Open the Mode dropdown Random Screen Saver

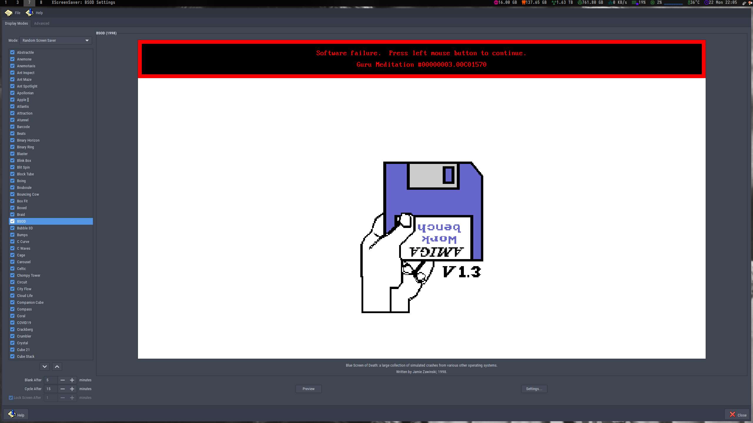coord(56,41)
